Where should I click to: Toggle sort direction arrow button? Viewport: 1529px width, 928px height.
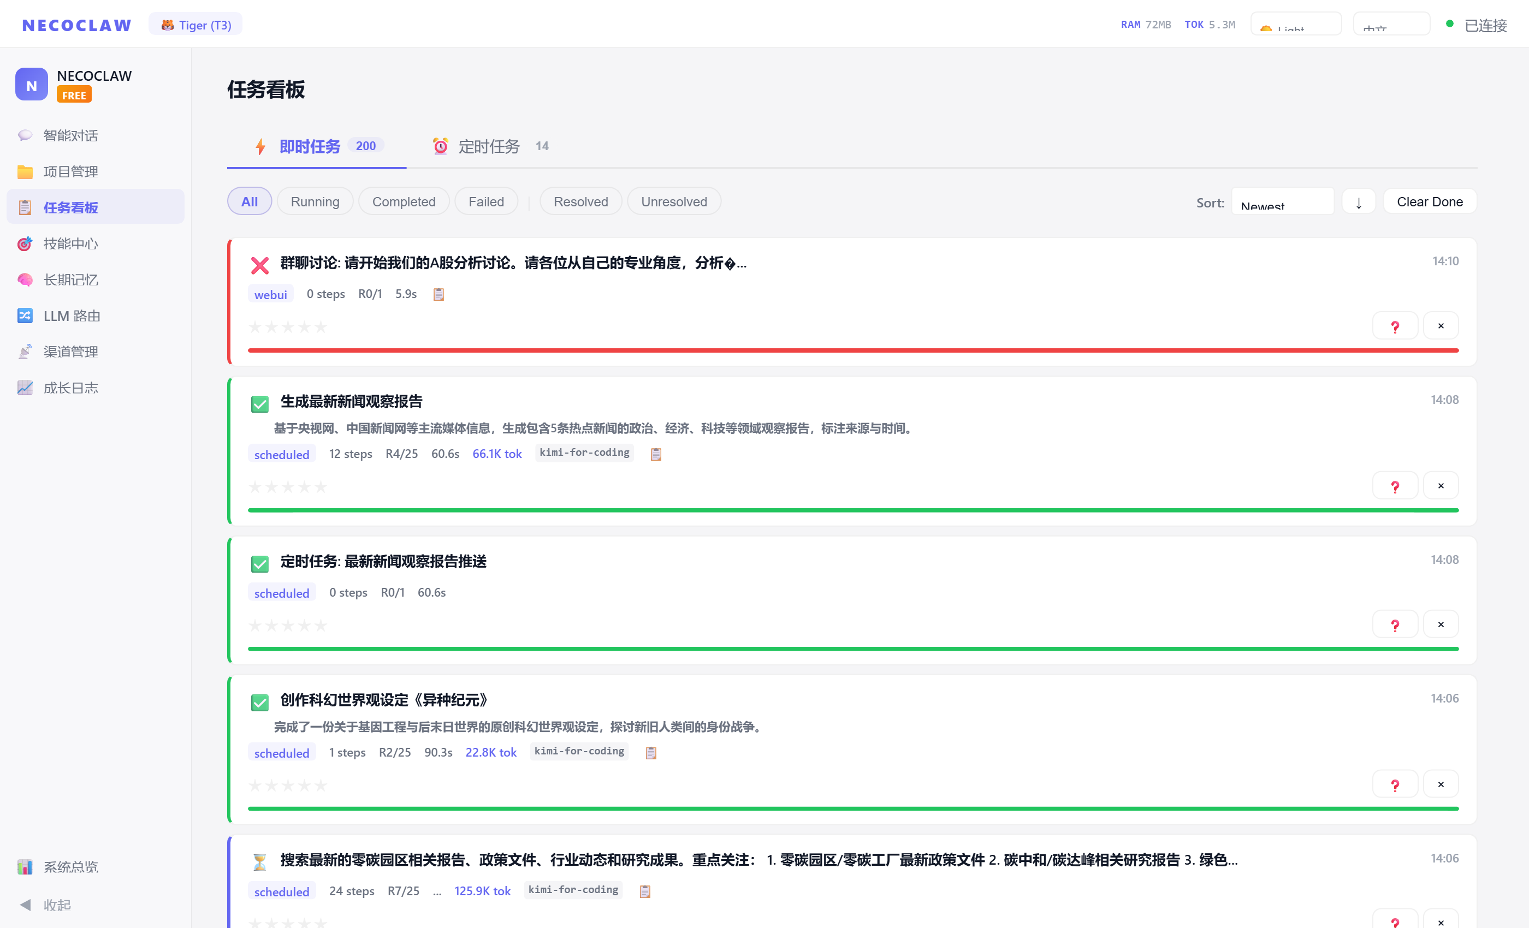(1359, 202)
